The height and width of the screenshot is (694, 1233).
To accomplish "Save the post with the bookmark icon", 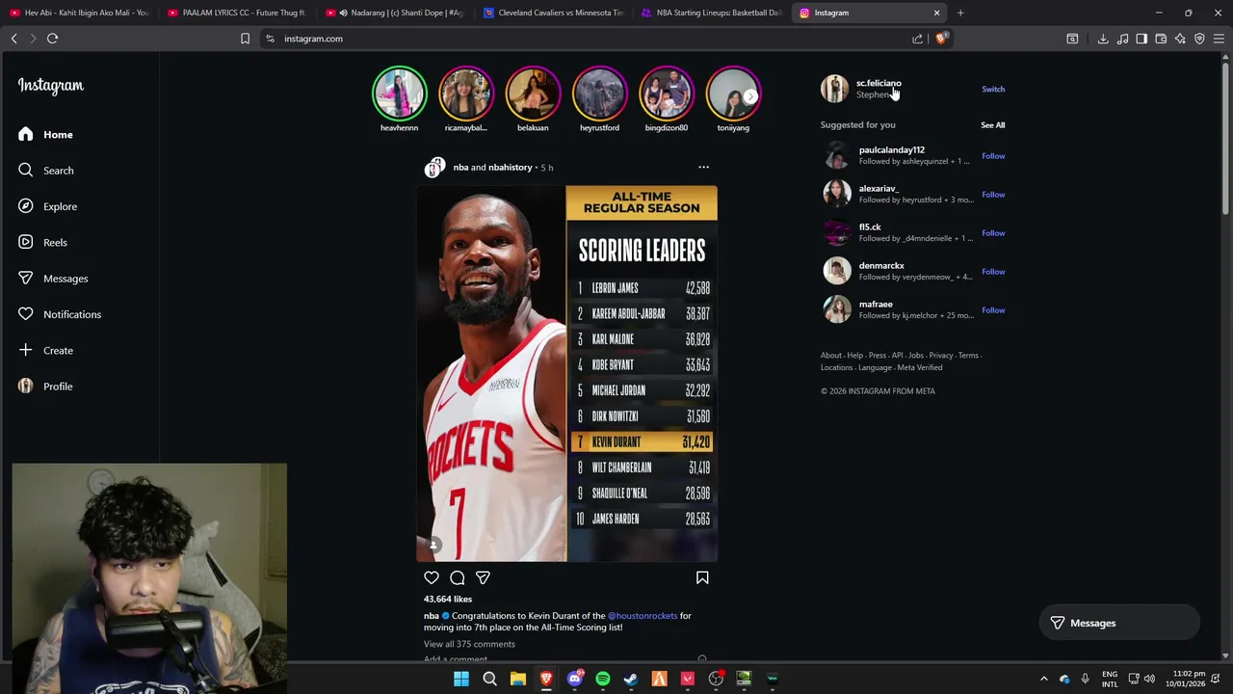I will tap(702, 577).
